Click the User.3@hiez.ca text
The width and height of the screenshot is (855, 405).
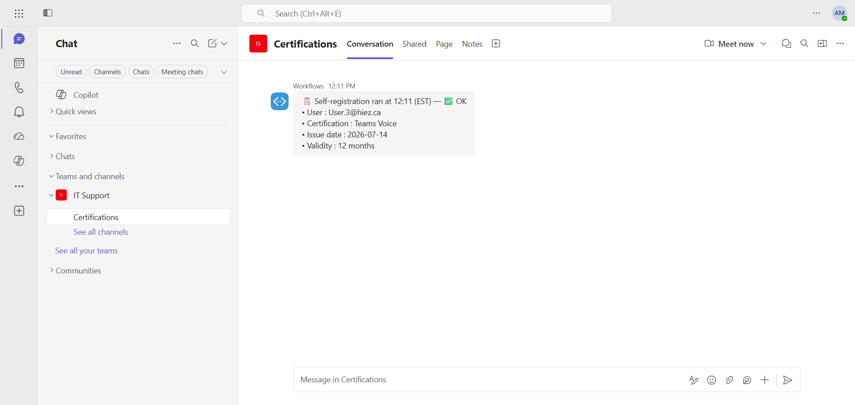pos(354,112)
